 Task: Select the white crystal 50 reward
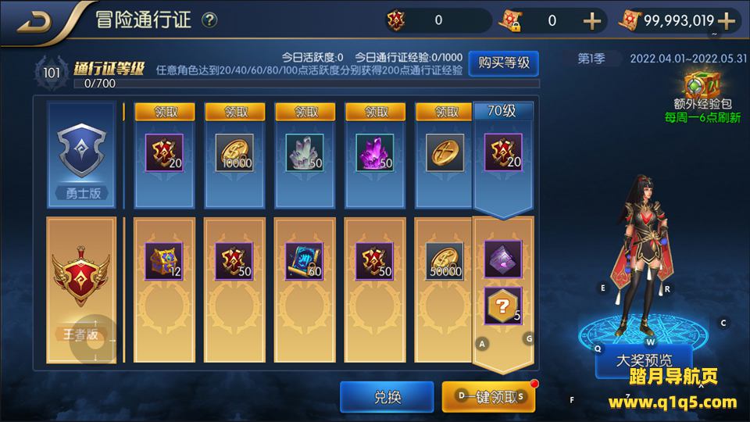[x=305, y=152]
